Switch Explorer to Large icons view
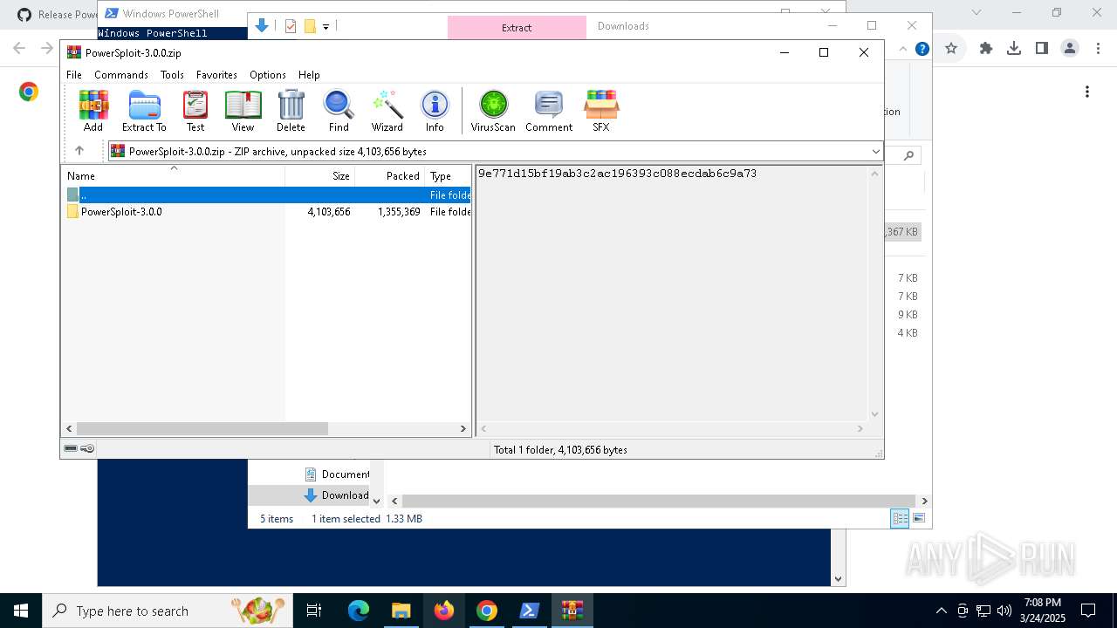The width and height of the screenshot is (1117, 628). (x=919, y=518)
